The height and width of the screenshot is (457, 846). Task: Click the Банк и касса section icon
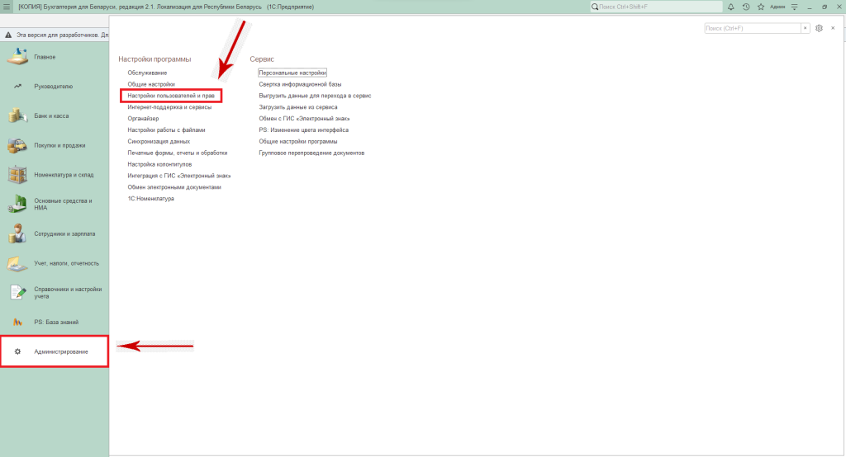pyautogui.click(x=18, y=115)
